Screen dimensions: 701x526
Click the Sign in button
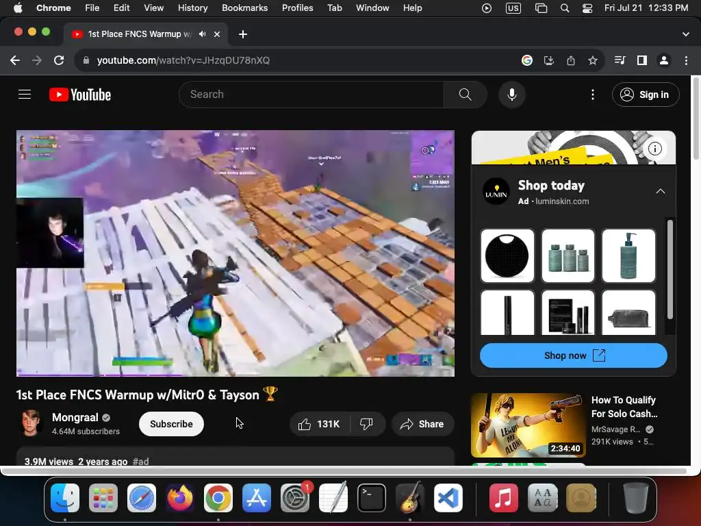point(646,95)
